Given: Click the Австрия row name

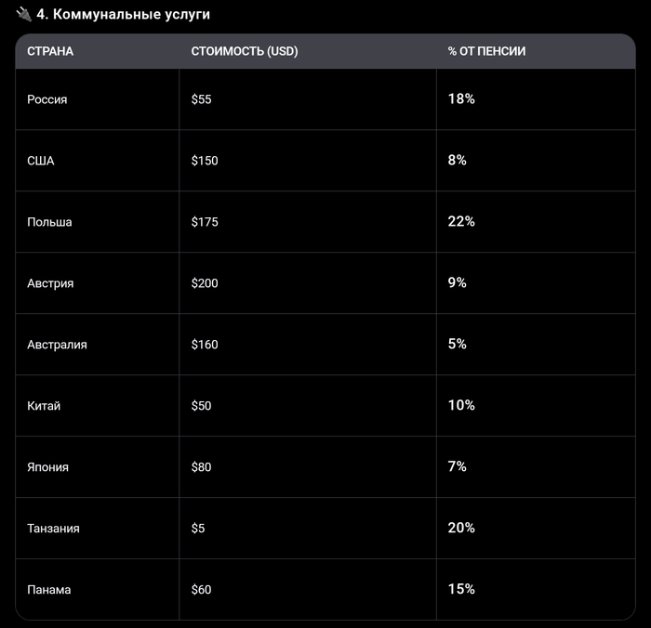Looking at the screenshot, I should click(50, 283).
